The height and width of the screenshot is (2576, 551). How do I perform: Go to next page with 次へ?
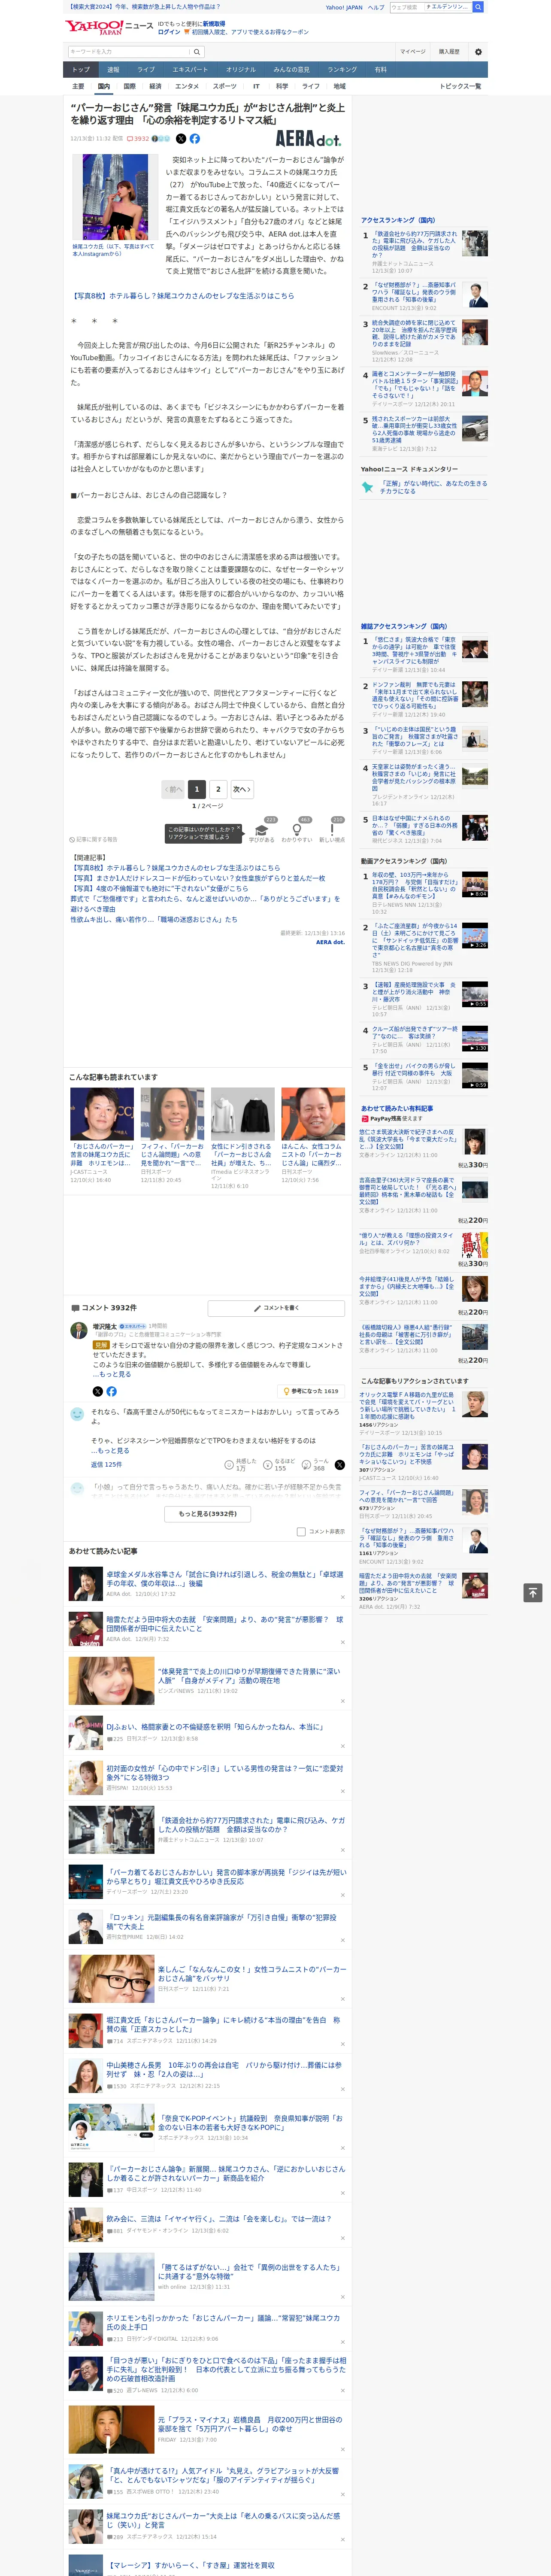tap(241, 789)
